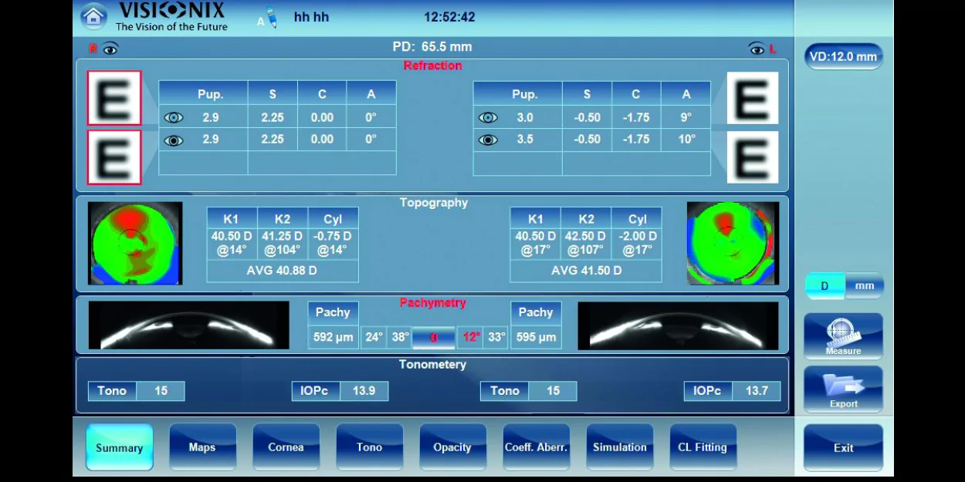Open the right eye topography map thumbnail
Image resolution: width=965 pixels, height=482 pixels.
click(135, 244)
